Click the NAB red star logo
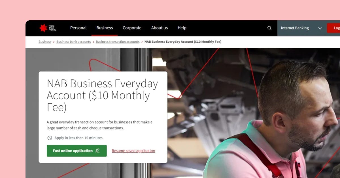The width and height of the screenshot is (340, 178). (x=43, y=28)
